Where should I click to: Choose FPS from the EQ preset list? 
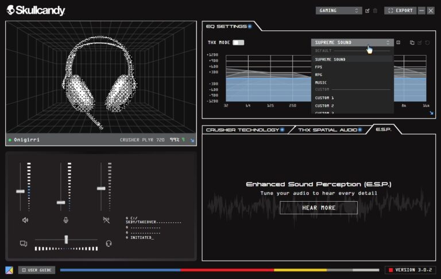(x=319, y=67)
